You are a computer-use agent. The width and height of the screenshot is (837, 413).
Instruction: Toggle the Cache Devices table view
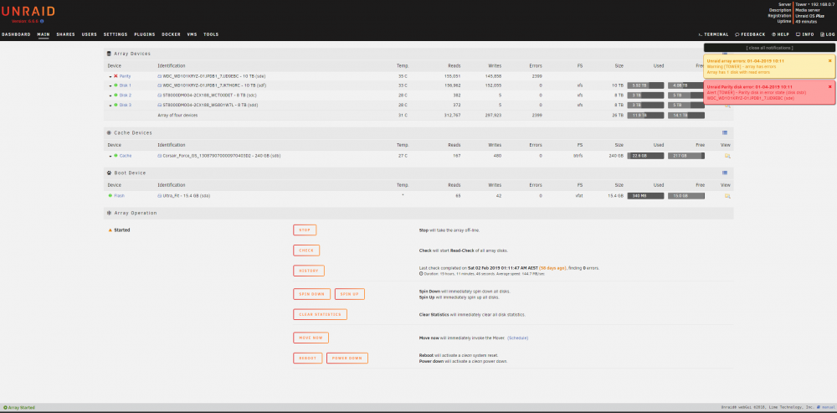[724, 132]
